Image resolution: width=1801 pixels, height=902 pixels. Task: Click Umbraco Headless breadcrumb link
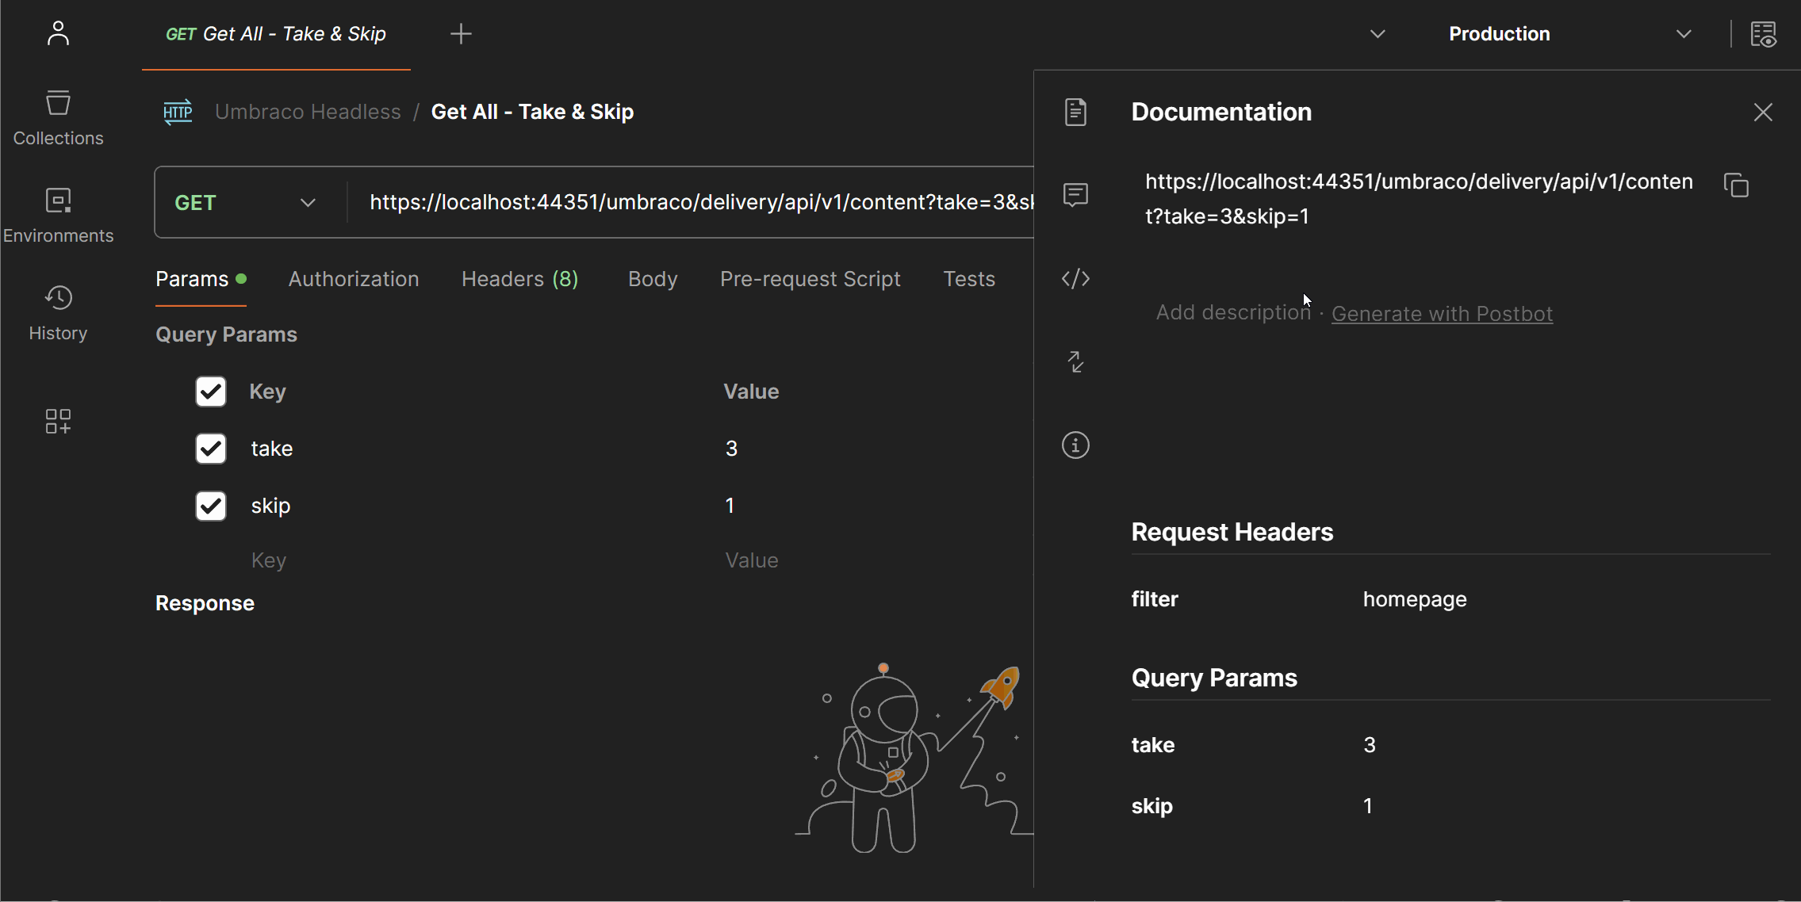point(308,112)
